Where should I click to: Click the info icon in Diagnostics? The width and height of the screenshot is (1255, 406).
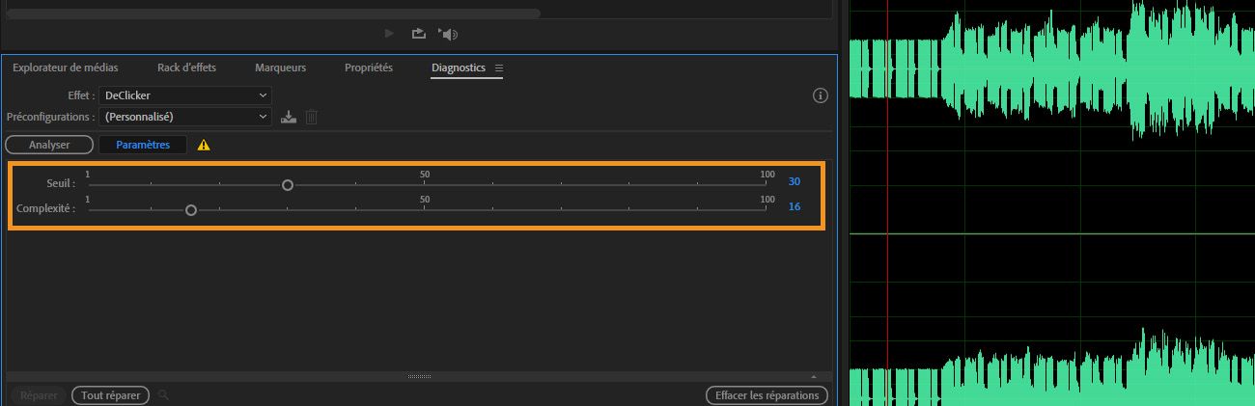click(x=821, y=95)
